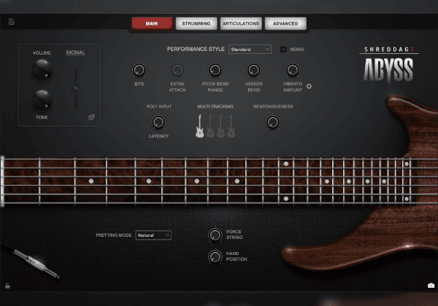Click the Unison Bend knob
438x306 pixels.
tap(253, 71)
